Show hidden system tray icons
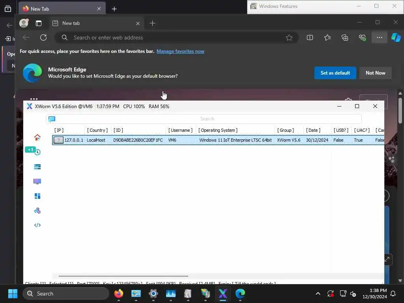Image resolution: width=404 pixels, height=303 pixels. click(x=318, y=294)
